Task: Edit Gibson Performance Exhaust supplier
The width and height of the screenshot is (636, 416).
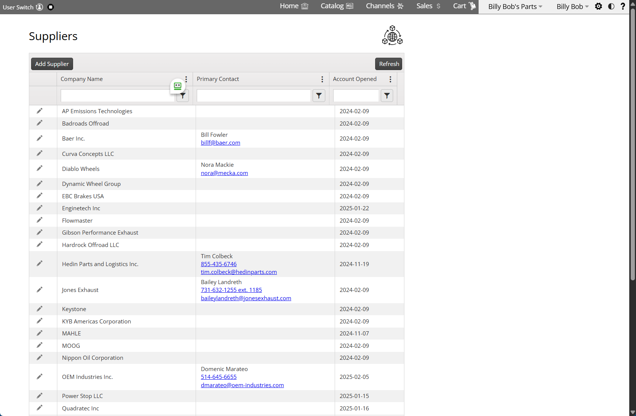Action: [x=39, y=232]
